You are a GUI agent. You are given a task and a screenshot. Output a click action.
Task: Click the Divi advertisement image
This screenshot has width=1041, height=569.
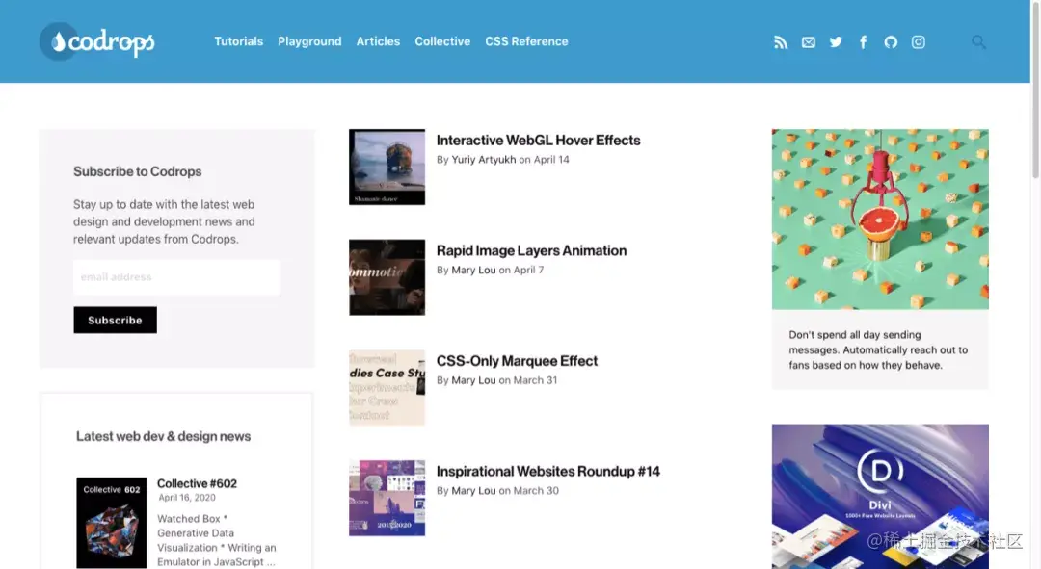tap(880, 496)
